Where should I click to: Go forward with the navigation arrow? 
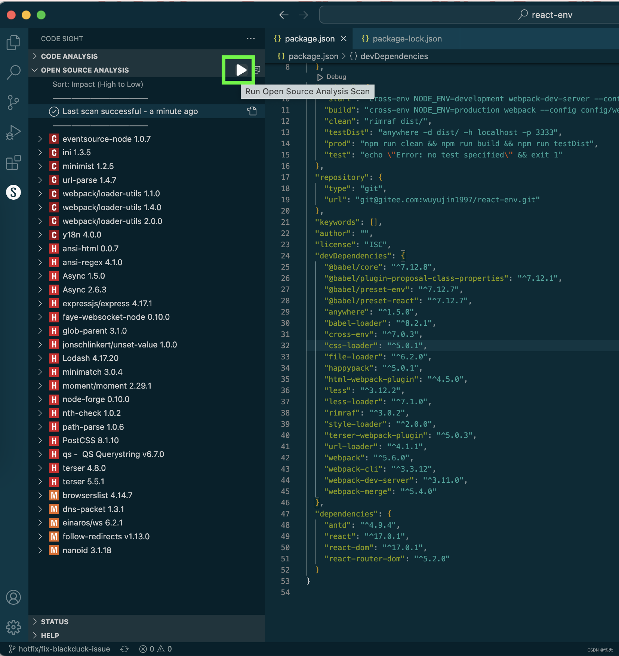pos(304,15)
